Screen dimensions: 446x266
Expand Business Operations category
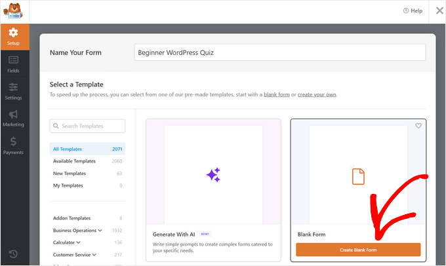[77, 231]
